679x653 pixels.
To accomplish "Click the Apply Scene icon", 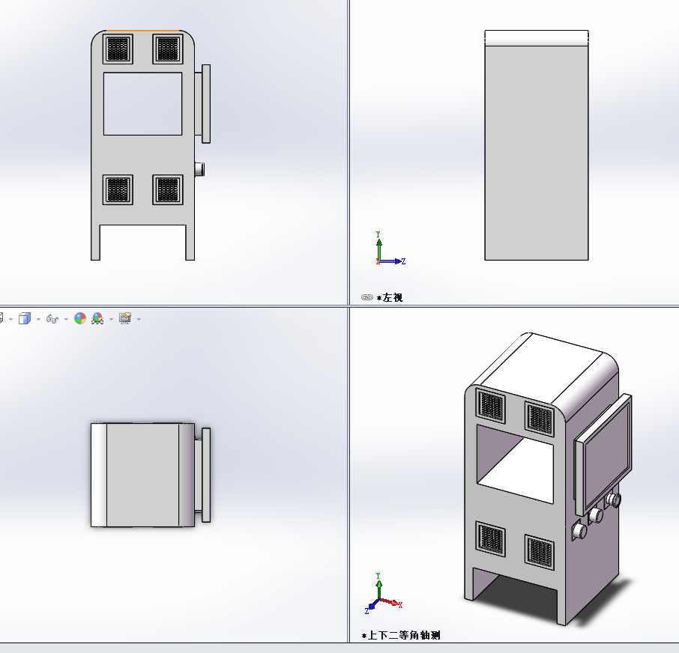I will coord(97,319).
